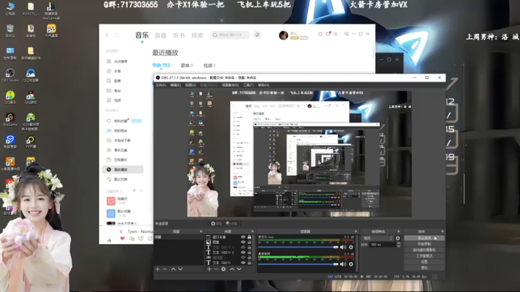520x292 pixels.
Task: Click the 麦克风/Aux volume slider
Action: (x=298, y=247)
